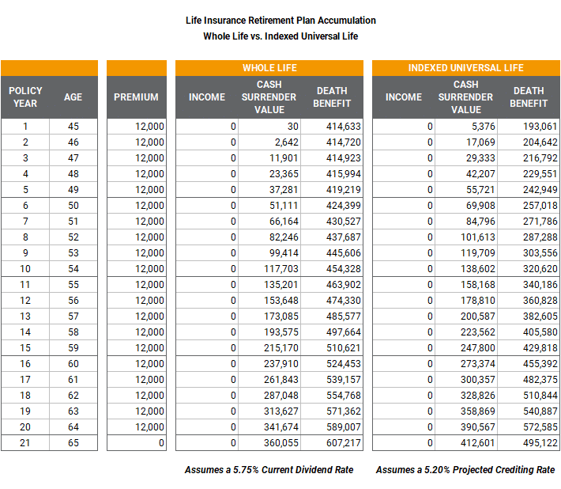Select the cell showing death benefit 607,217

point(332,443)
